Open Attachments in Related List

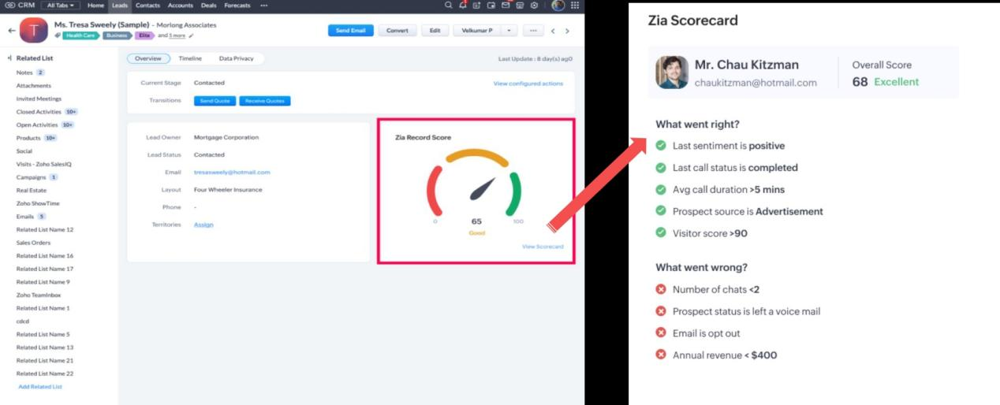click(34, 86)
